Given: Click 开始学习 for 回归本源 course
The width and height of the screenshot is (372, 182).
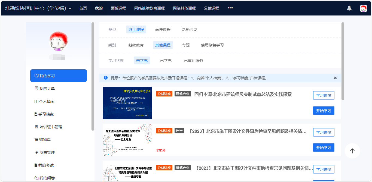Looking at the screenshot, I should tap(324, 111).
